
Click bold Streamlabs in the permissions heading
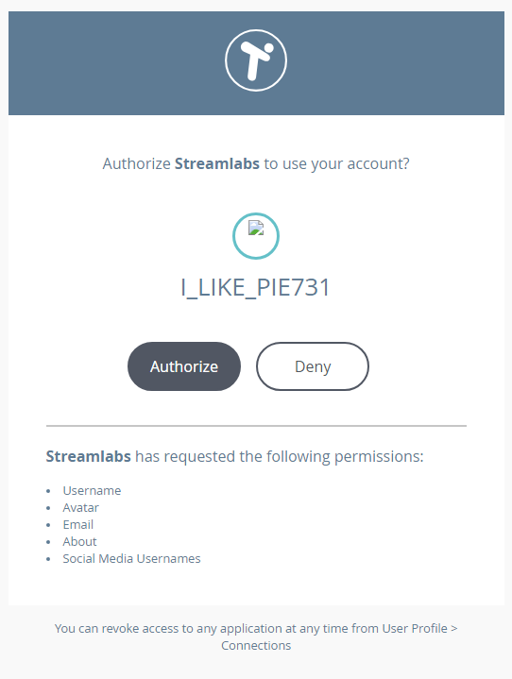(89, 456)
